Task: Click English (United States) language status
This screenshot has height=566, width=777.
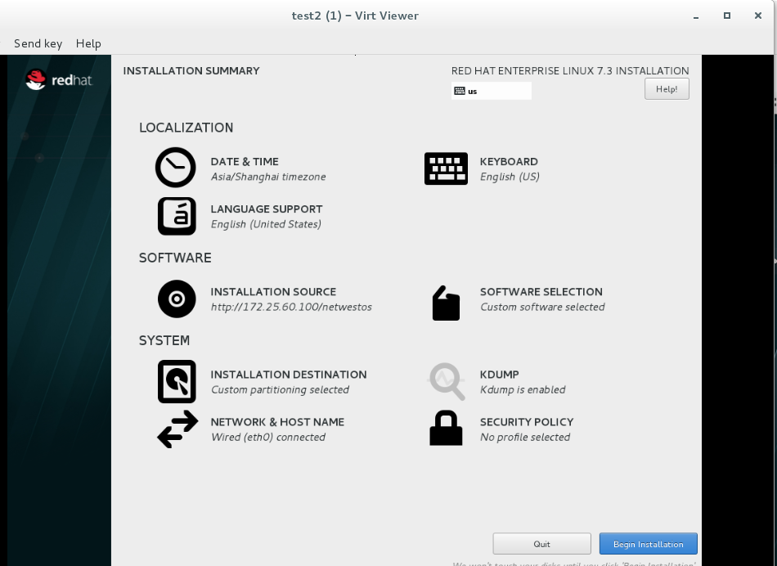Action: point(266,224)
